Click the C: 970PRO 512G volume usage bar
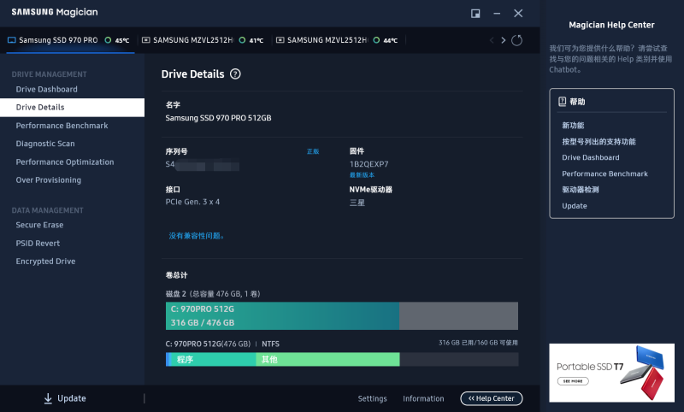Screen dimensions: 684x412 (341, 315)
